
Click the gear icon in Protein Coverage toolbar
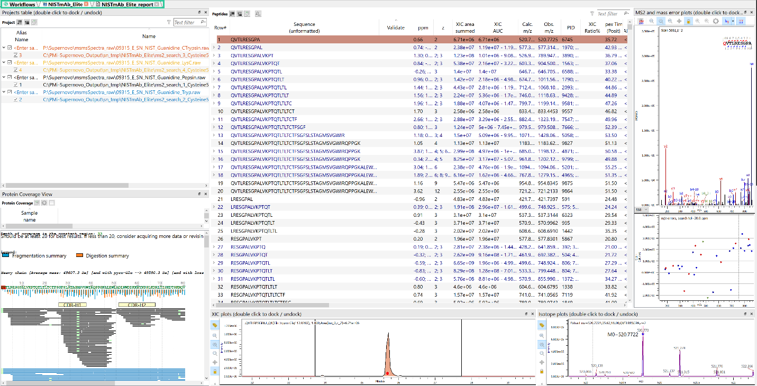click(x=44, y=203)
